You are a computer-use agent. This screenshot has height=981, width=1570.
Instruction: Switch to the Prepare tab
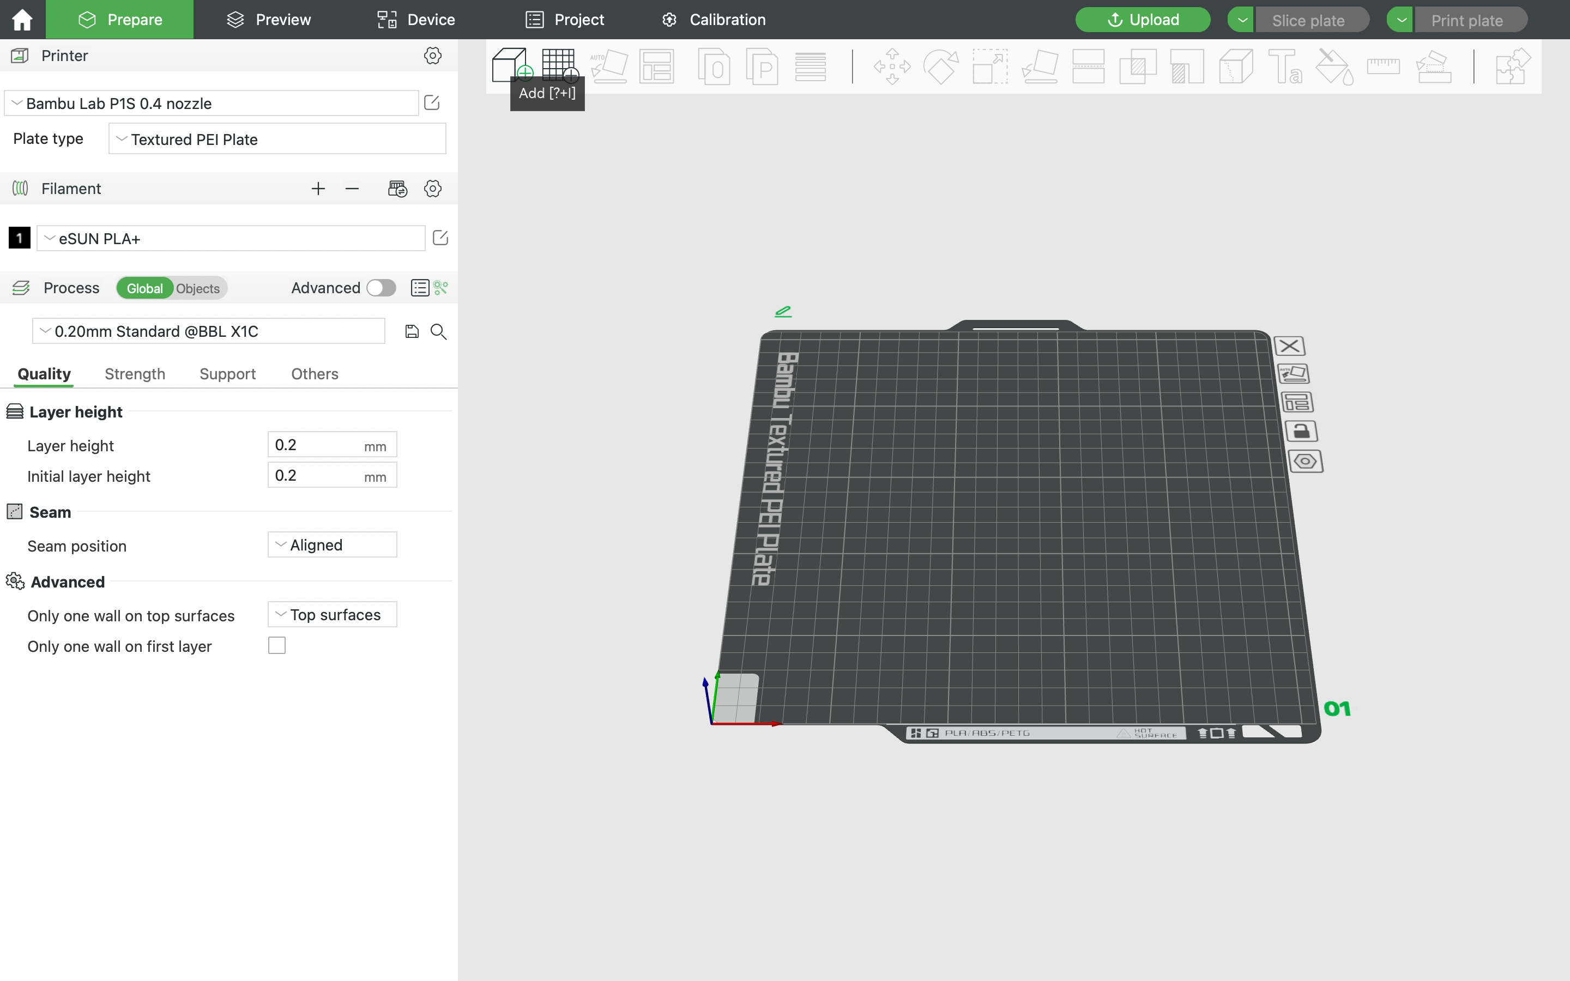(120, 20)
